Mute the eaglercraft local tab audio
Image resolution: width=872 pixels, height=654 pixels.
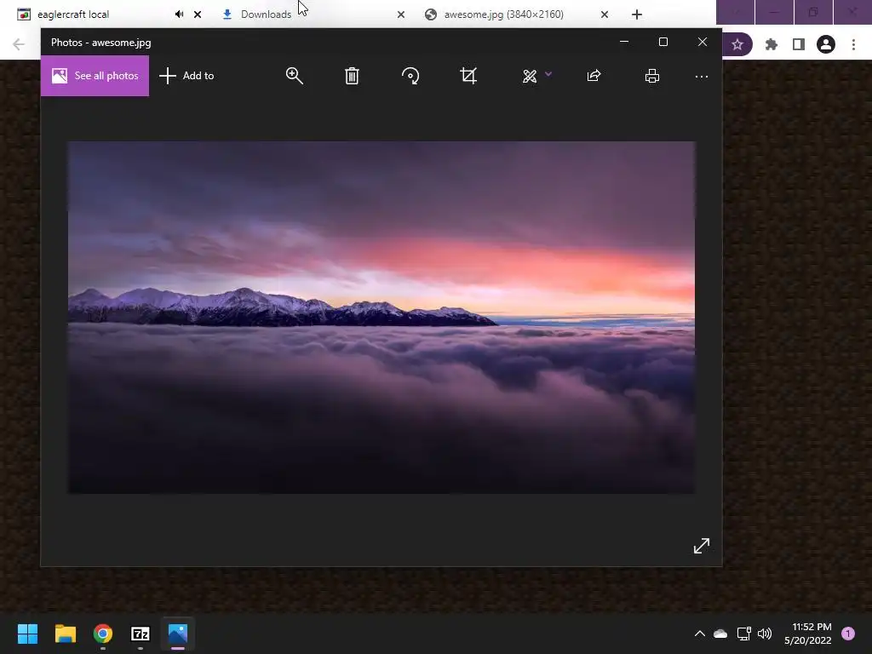[179, 14]
